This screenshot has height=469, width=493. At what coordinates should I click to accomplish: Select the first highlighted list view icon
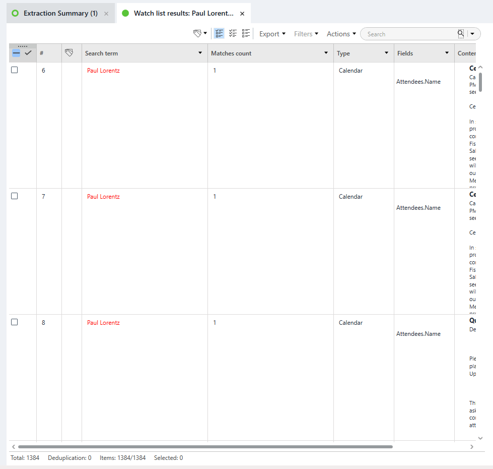[x=219, y=34]
